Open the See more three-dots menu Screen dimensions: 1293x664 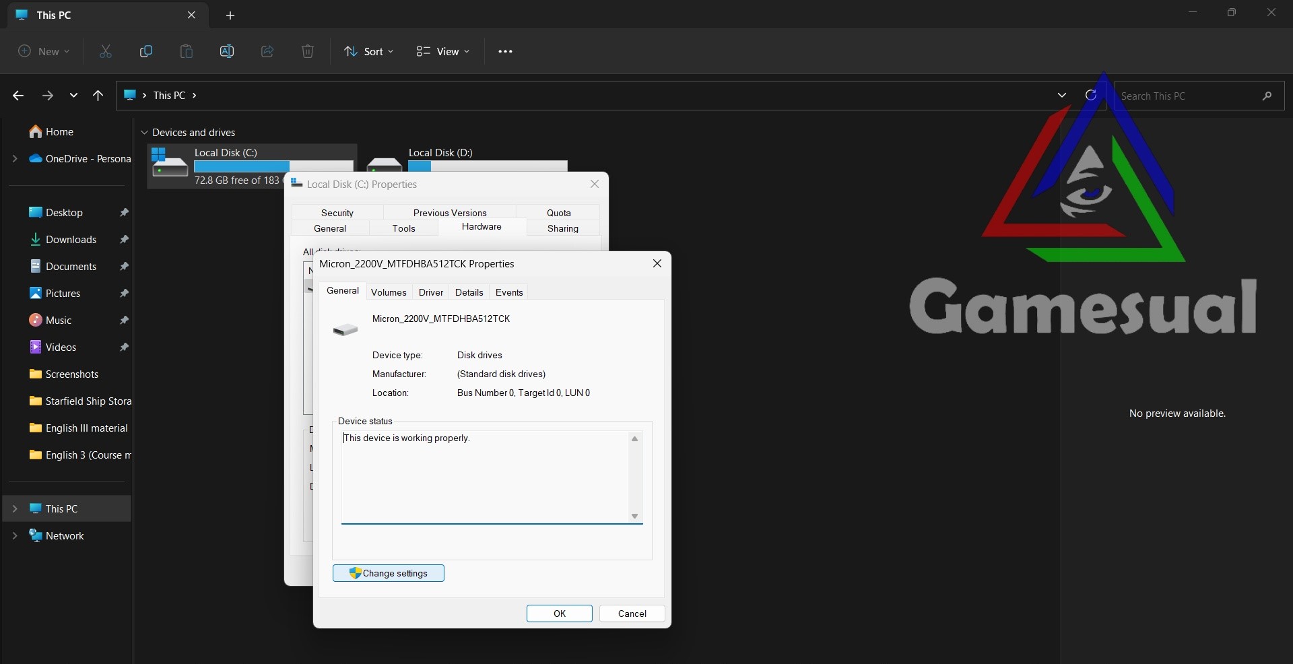pos(505,52)
